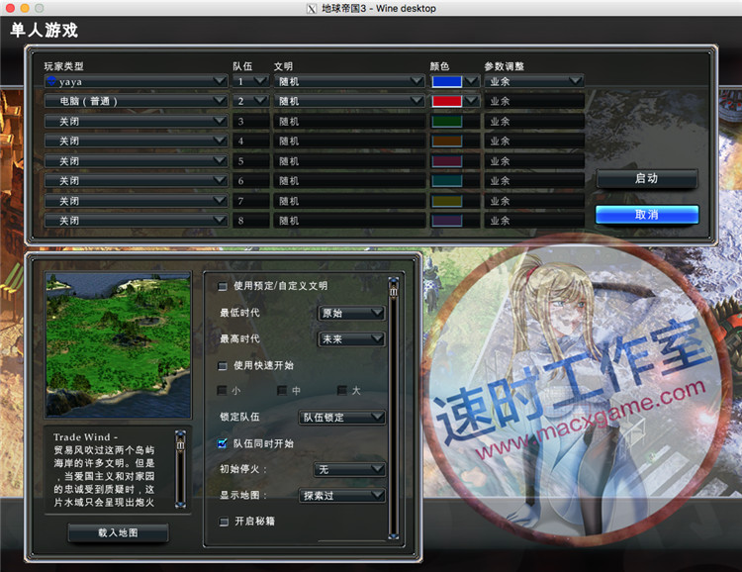Screen dimensions: 742x572
Task: Open 锁定队伍 dropdown showing 队伍锁定
Action: pos(341,418)
